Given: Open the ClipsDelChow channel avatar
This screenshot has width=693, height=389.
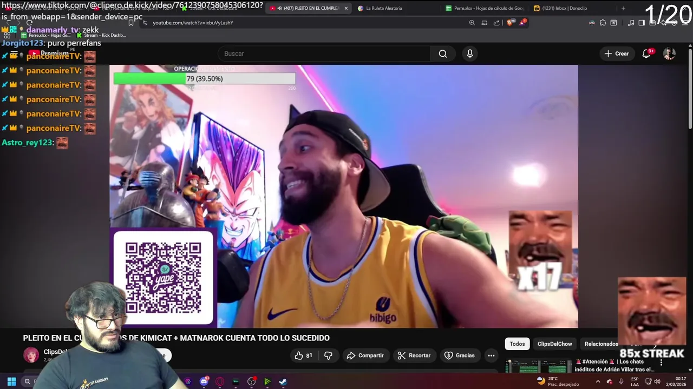Looking at the screenshot, I should pyautogui.click(x=31, y=355).
